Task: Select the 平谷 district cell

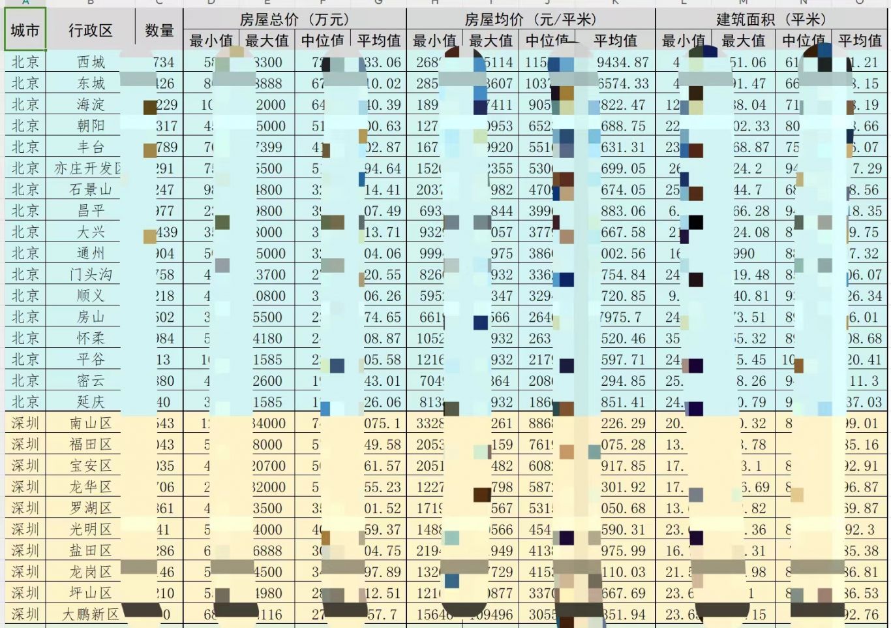Action: click(x=91, y=359)
